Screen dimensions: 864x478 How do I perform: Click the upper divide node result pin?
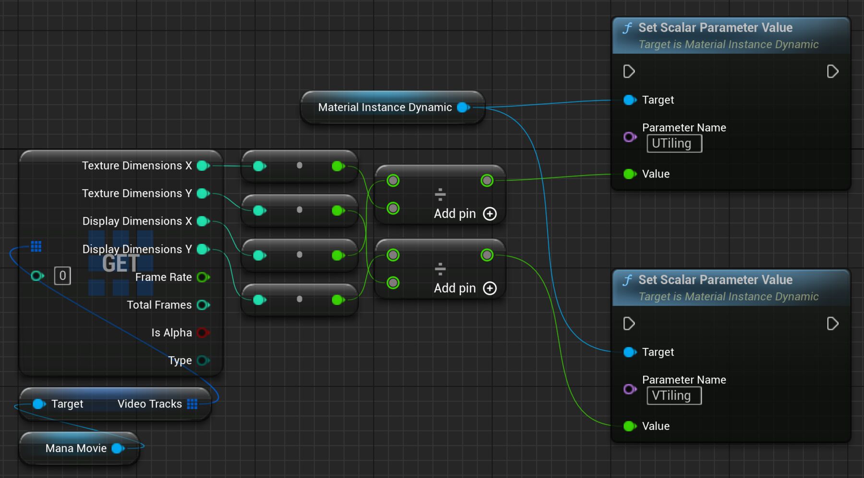487,180
